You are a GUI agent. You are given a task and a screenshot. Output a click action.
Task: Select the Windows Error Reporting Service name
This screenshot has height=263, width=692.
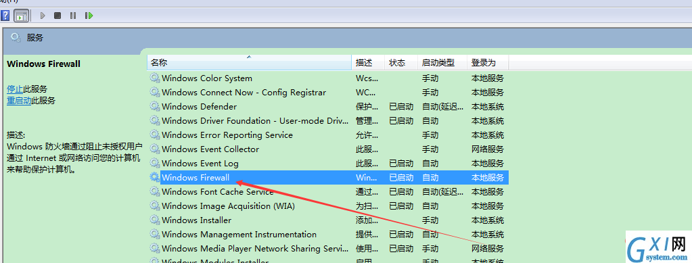coord(227,135)
